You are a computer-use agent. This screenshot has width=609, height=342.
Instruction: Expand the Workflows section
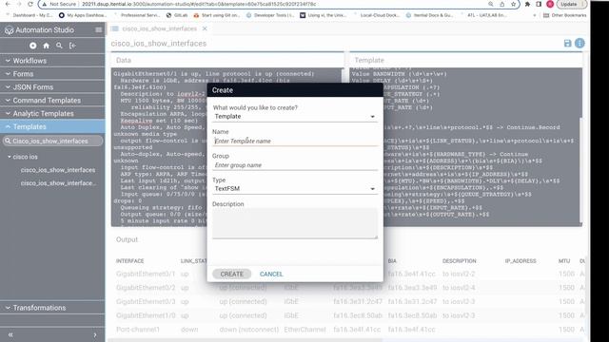pos(52,61)
